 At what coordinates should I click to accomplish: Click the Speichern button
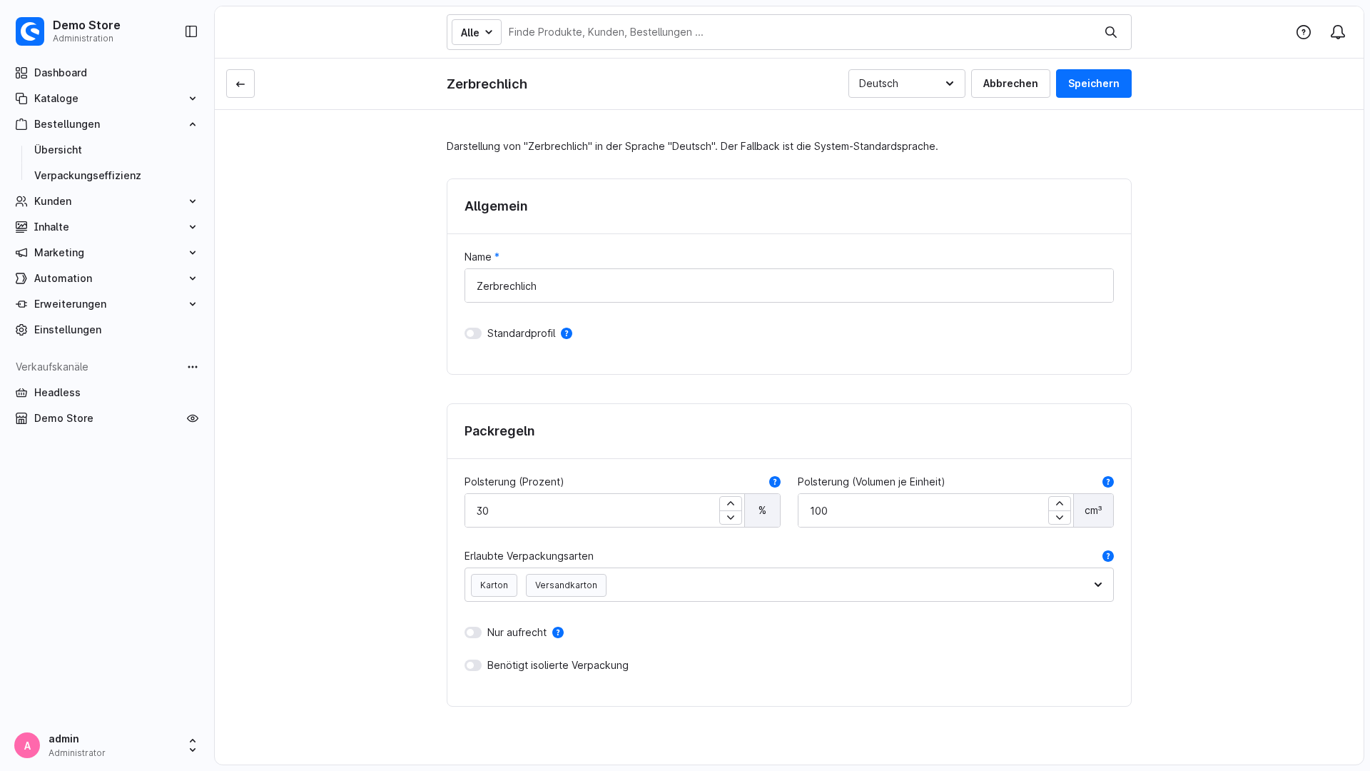point(1094,84)
